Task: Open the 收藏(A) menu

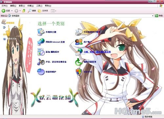Action: [x=31, y=6]
